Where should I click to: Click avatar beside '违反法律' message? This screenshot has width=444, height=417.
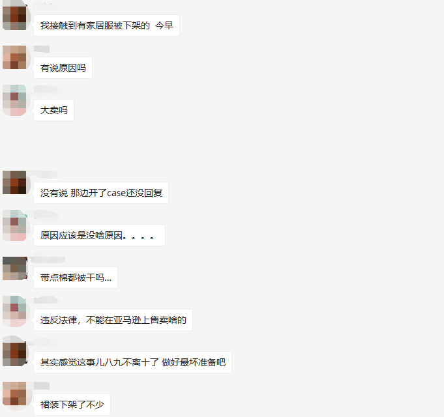(16, 311)
